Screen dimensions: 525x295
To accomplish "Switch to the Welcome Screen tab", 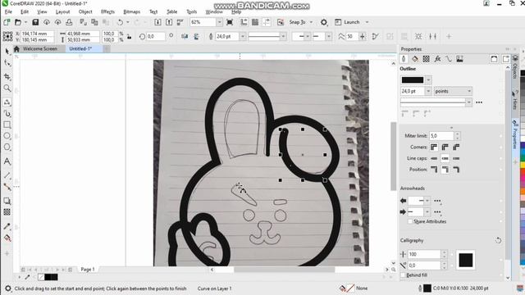I will click(39, 48).
